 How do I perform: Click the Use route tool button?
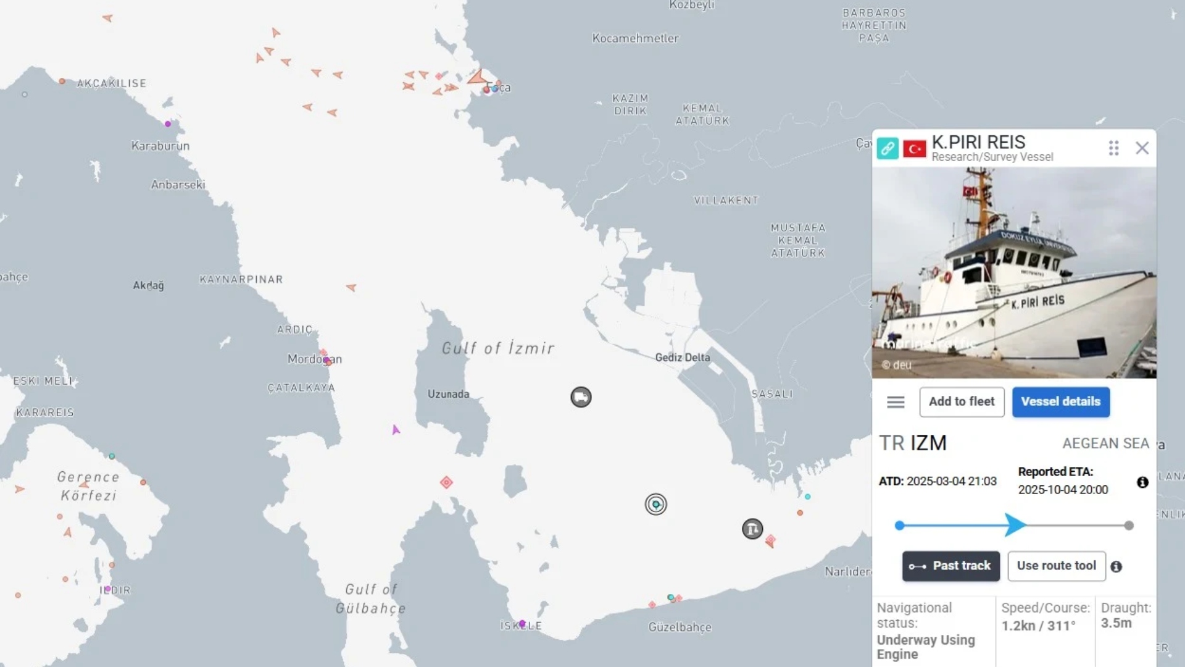(1056, 566)
